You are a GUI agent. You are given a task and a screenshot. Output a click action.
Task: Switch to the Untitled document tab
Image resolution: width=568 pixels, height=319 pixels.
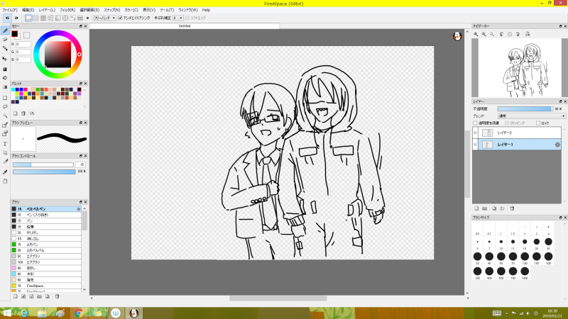(185, 26)
